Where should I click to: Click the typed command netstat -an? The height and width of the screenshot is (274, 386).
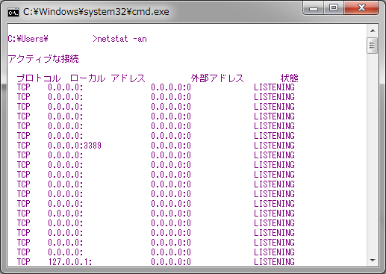(122, 39)
